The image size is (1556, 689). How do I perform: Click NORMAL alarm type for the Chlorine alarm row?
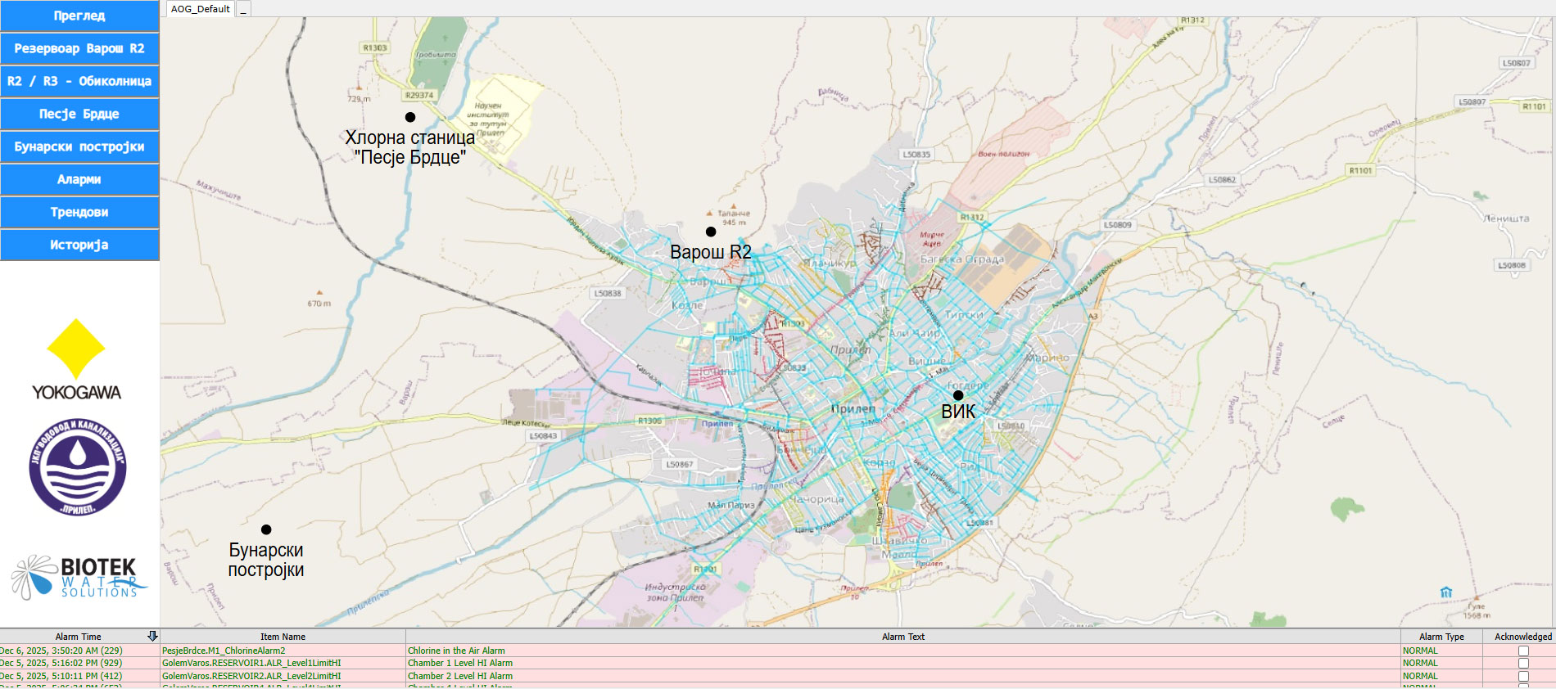(1420, 651)
